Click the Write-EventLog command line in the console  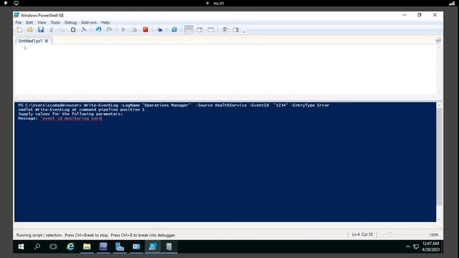point(174,105)
